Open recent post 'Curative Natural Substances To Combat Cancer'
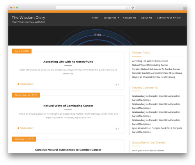Viewport: 195px width, 165px height. (x=156, y=69)
